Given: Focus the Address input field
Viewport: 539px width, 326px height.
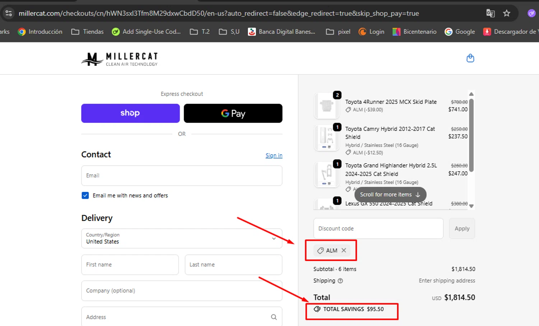Looking at the screenshot, I should tap(182, 317).
